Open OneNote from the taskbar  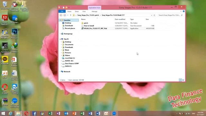coord(58,113)
